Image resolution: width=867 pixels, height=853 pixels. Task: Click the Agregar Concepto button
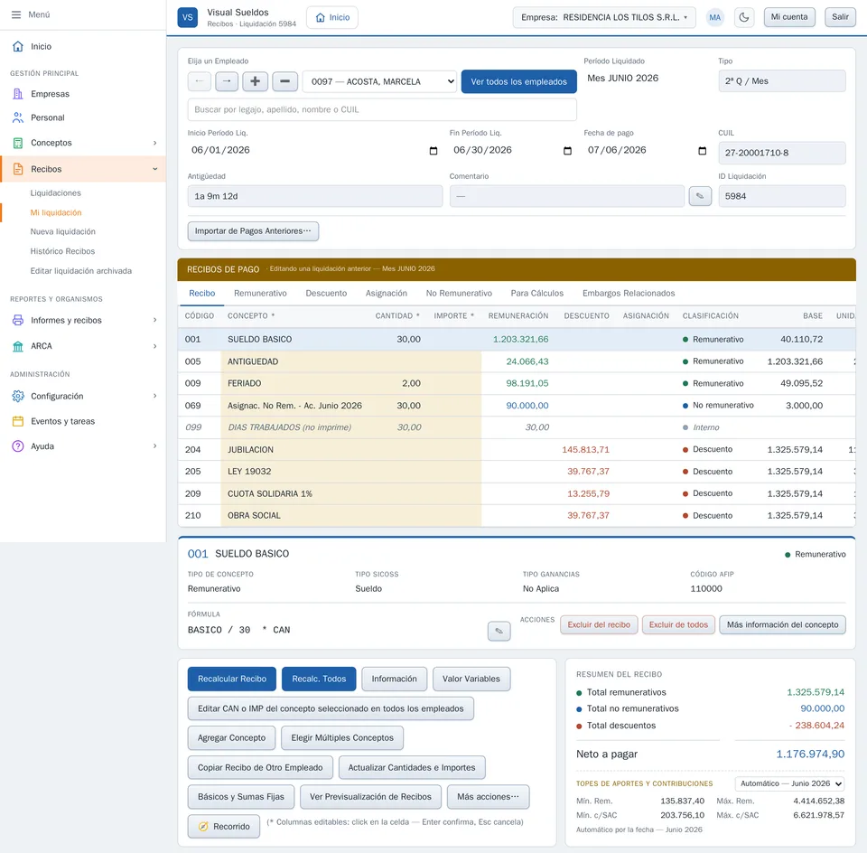coord(232,738)
